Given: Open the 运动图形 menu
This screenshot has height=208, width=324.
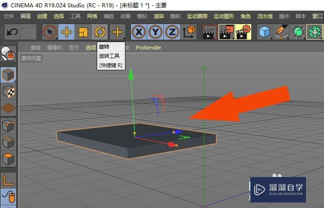Looking at the screenshot, I should point(224,16).
